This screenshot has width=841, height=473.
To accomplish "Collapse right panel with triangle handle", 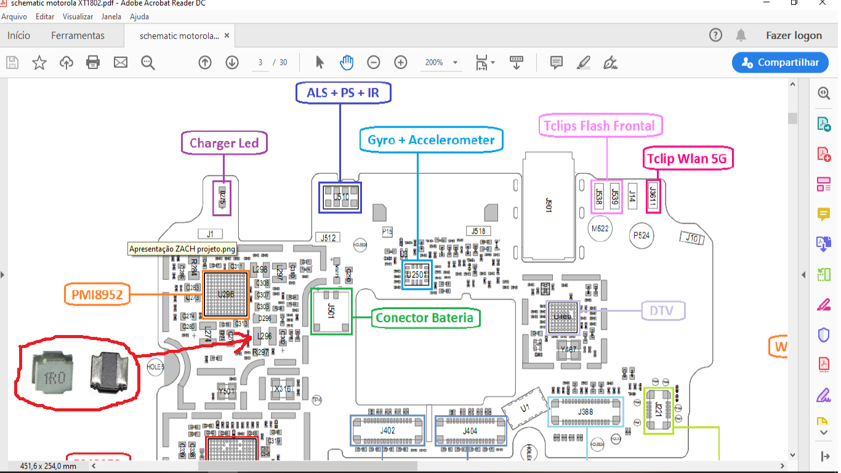I will tap(803, 275).
